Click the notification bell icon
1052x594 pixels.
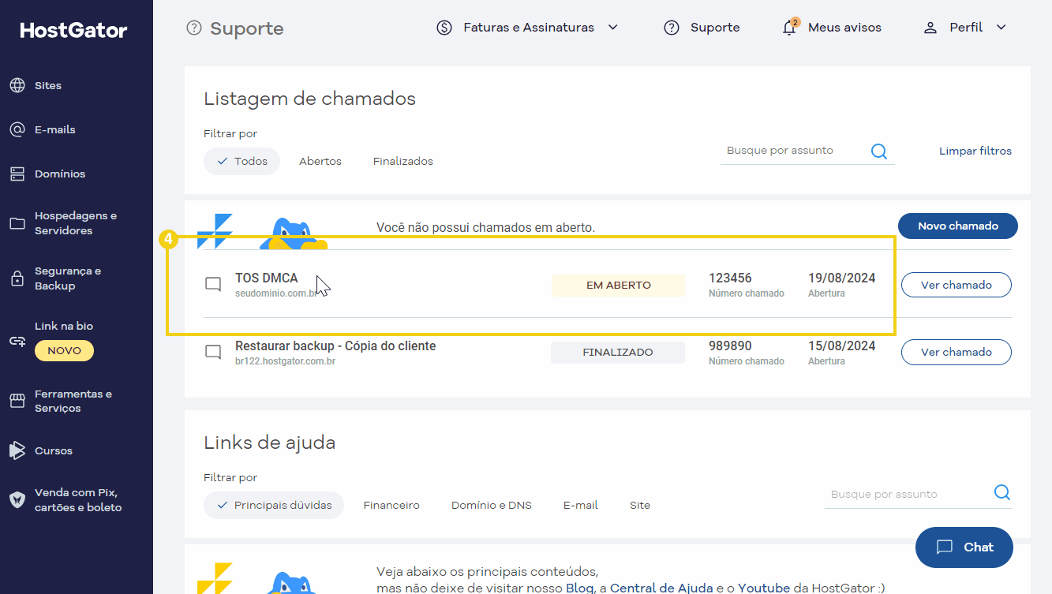pos(789,28)
